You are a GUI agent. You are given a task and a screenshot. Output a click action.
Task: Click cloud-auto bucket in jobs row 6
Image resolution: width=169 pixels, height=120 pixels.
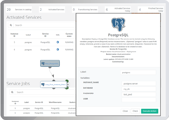72,113
